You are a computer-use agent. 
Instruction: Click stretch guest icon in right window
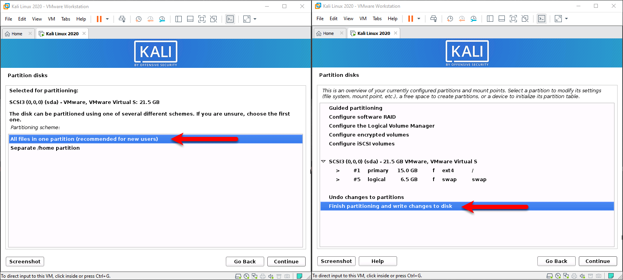click(x=558, y=19)
